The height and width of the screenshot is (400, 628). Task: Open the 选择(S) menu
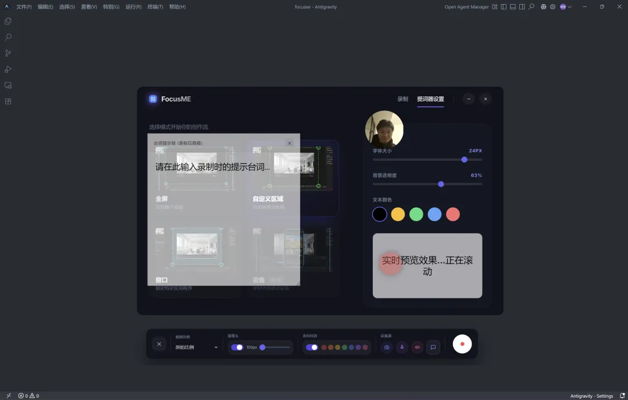pos(67,7)
